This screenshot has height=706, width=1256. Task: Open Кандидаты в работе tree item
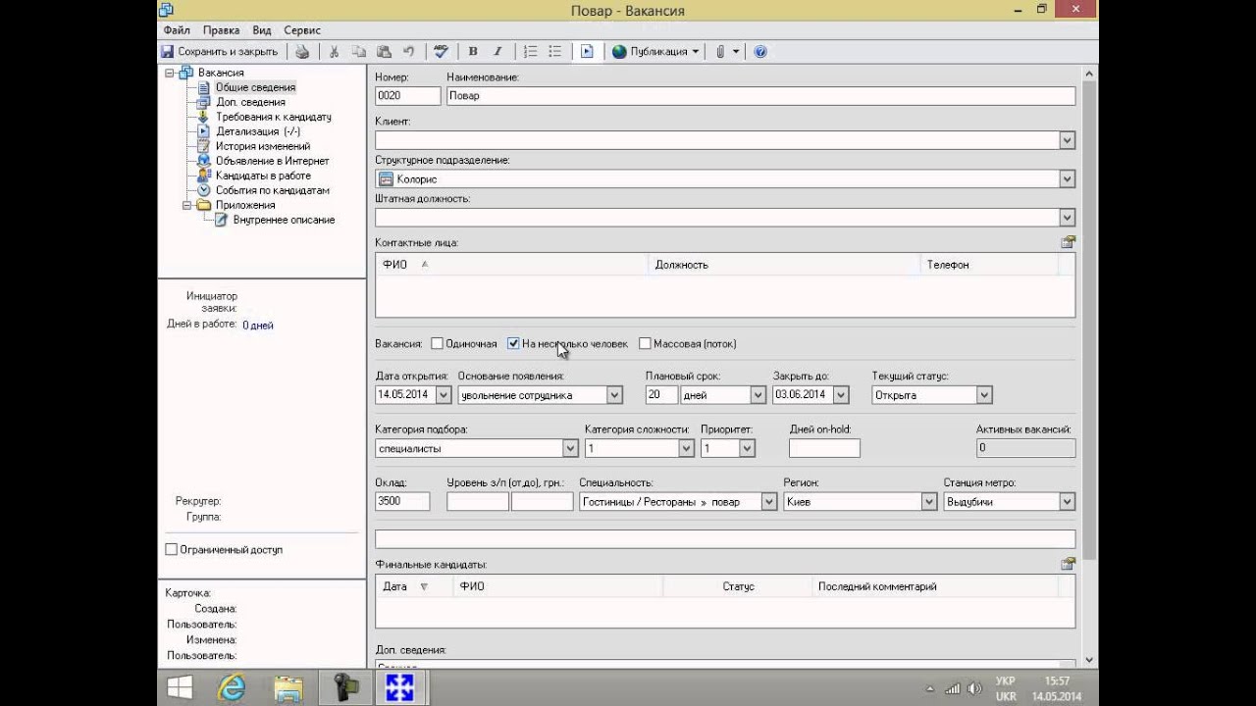(x=263, y=176)
